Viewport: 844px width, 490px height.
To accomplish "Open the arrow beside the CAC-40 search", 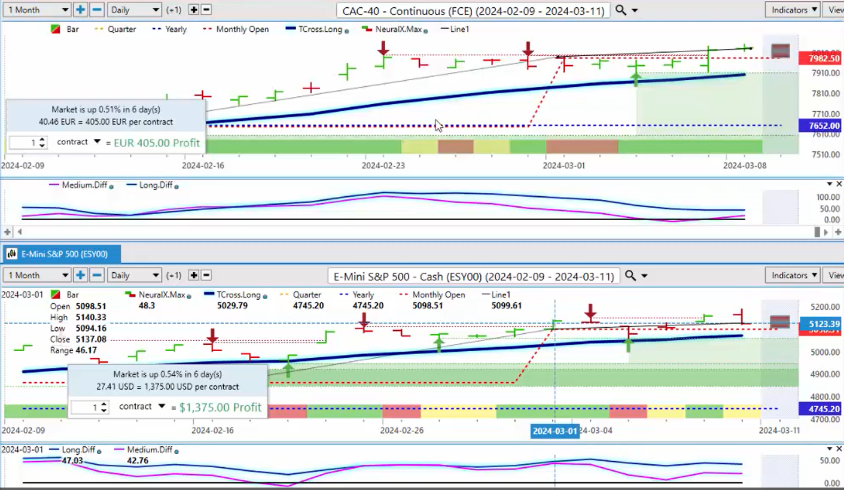I will click(x=635, y=11).
